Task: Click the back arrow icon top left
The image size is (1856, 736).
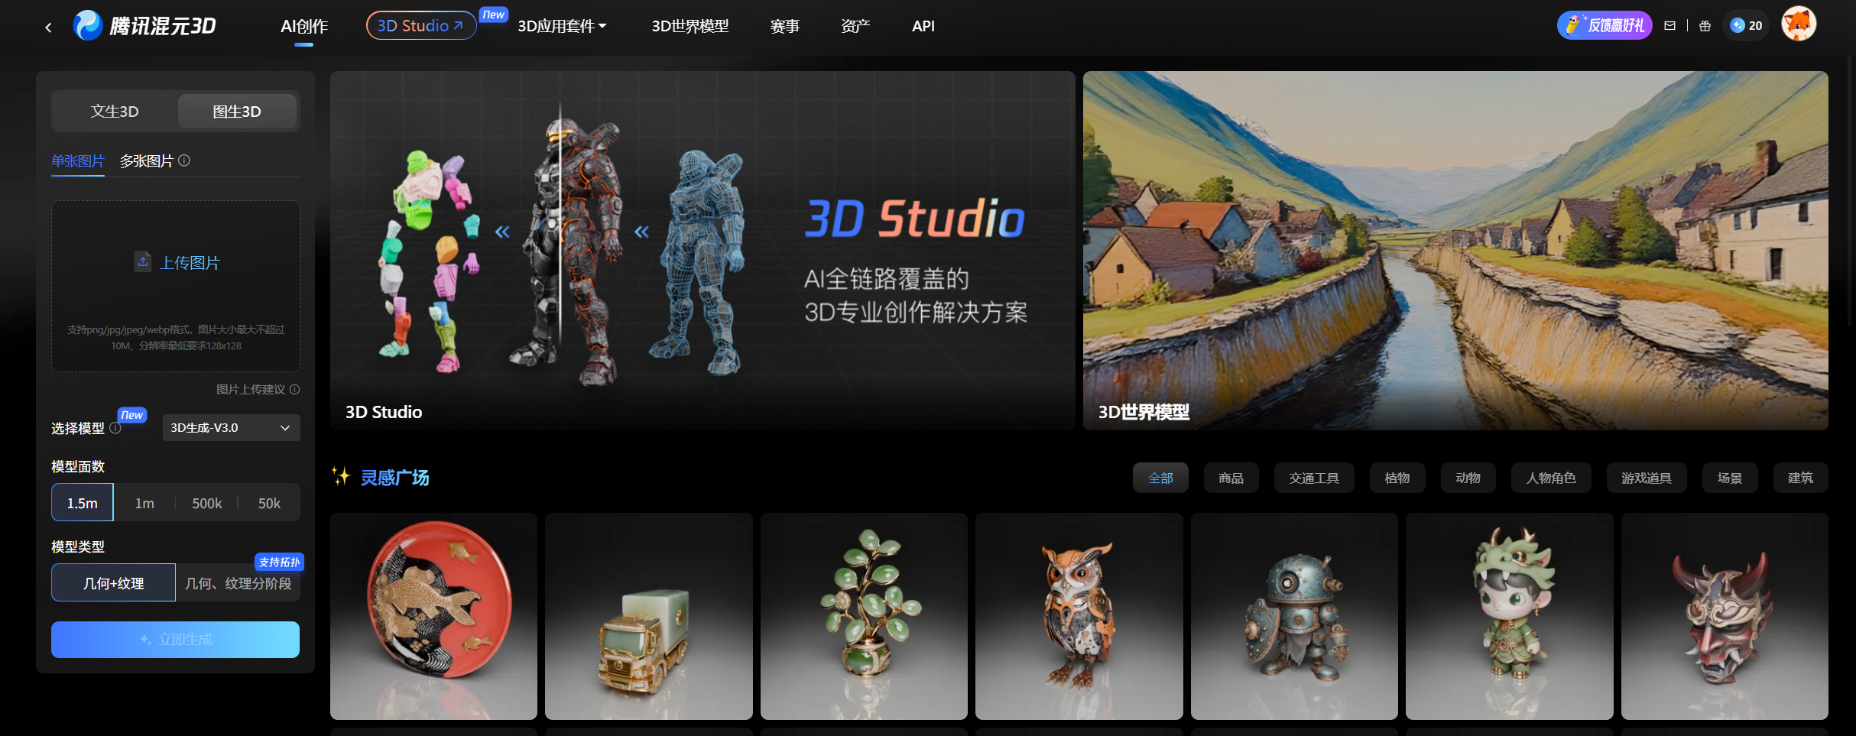Action: click(x=48, y=25)
